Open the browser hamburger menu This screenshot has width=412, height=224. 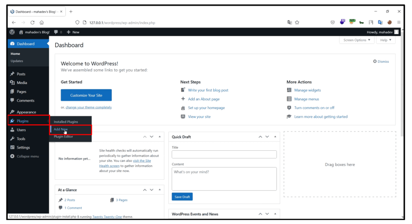coord(399,23)
